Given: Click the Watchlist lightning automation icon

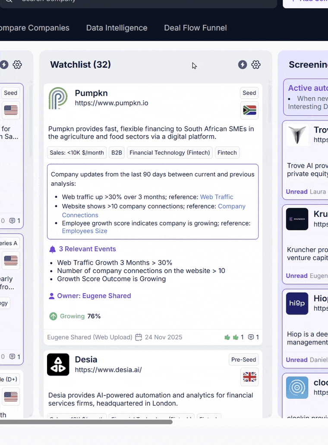Looking at the screenshot, I should pyautogui.click(x=243, y=65).
